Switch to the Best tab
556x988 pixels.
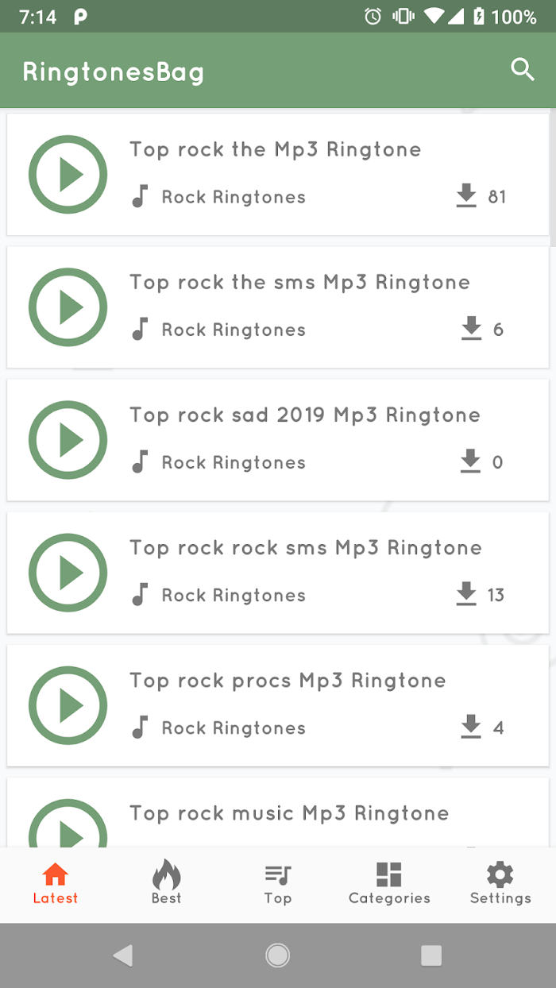pos(167,884)
